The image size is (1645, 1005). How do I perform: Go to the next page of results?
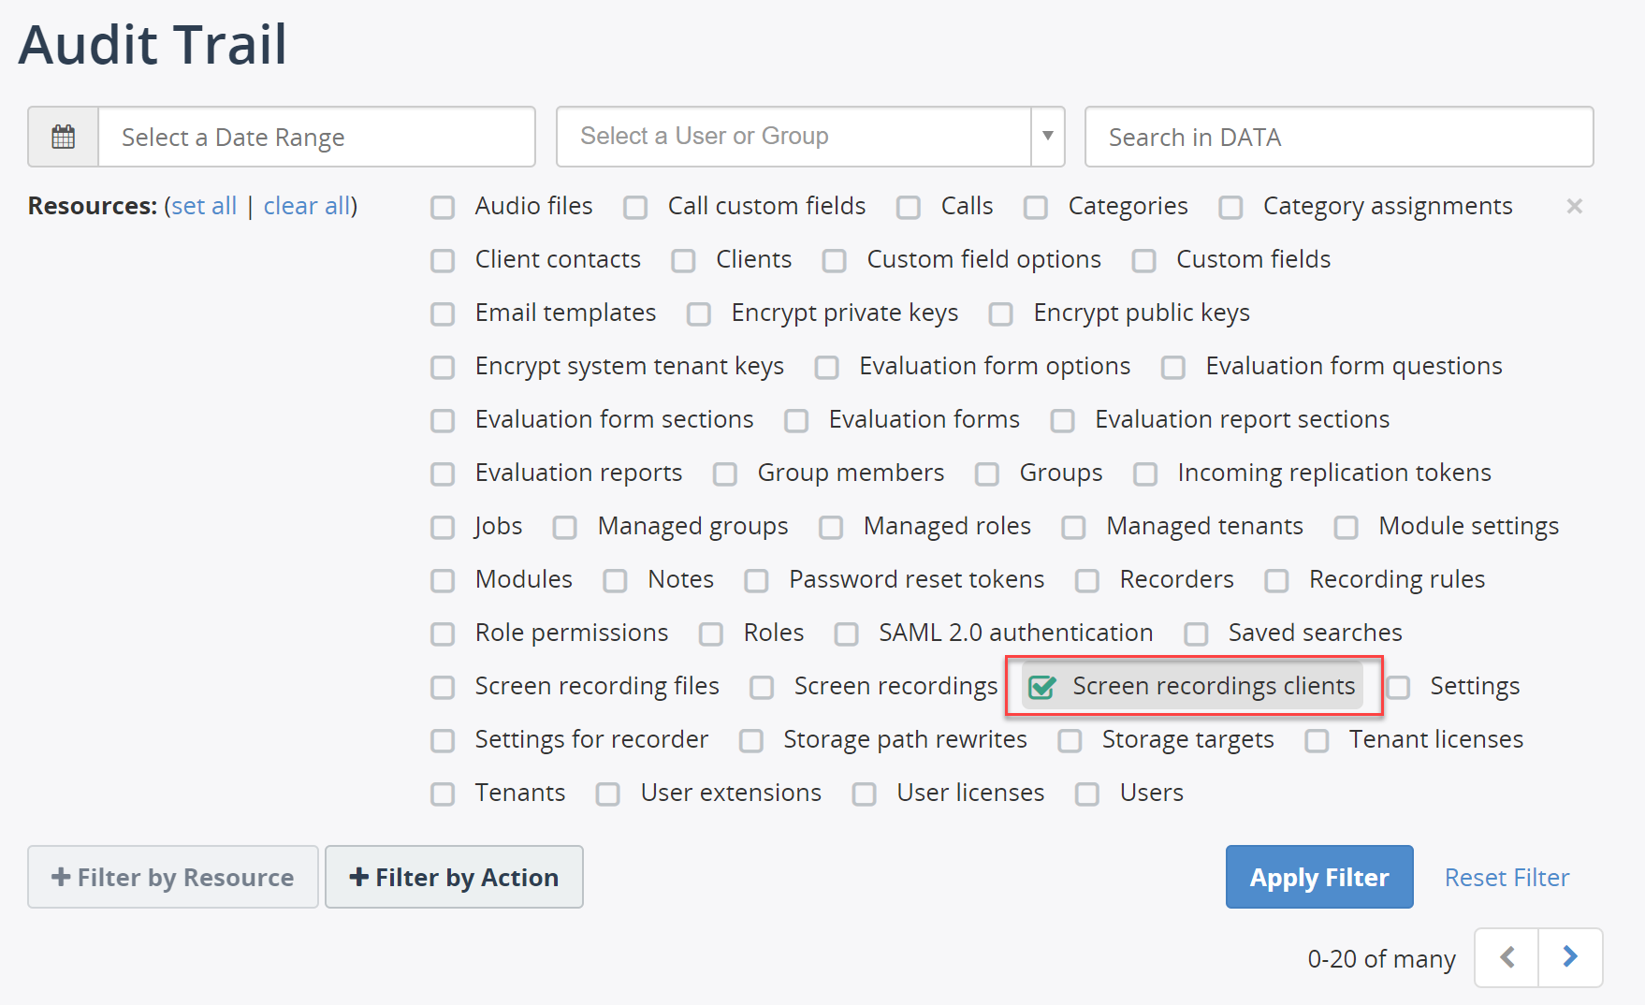(1570, 957)
